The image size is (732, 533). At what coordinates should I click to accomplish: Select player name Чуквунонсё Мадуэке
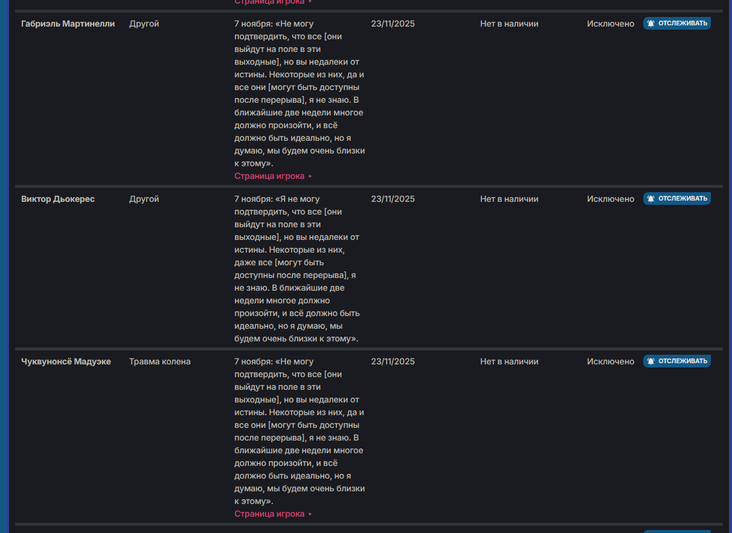pyautogui.click(x=66, y=361)
